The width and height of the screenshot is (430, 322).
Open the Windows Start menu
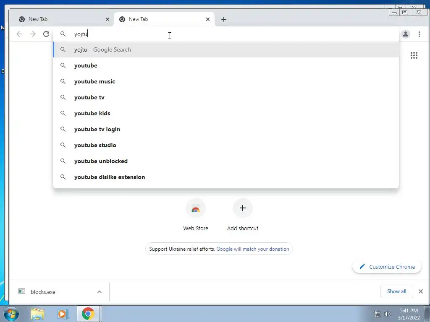[x=11, y=314]
